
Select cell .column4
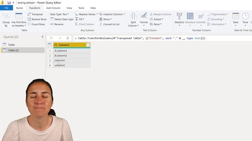pos(72,65)
